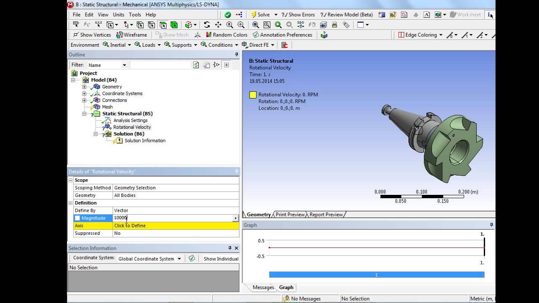Tick the Magnitude parameter checkbox
The width and height of the screenshot is (539, 303).
pos(77,218)
